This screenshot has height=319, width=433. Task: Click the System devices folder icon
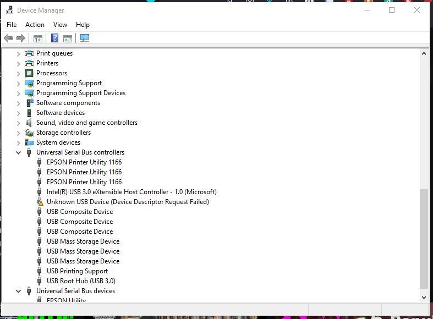(29, 142)
